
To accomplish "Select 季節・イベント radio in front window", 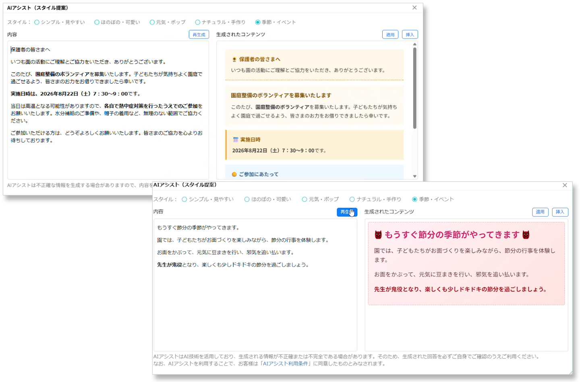I will click(x=414, y=199).
